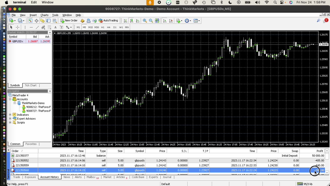
Task: Open the Data Window crosshair icon
Action: (36, 21)
